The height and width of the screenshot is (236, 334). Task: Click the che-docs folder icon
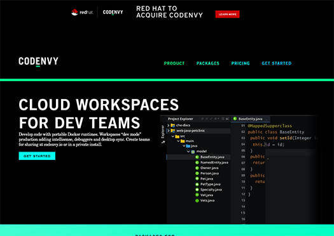click(173, 126)
